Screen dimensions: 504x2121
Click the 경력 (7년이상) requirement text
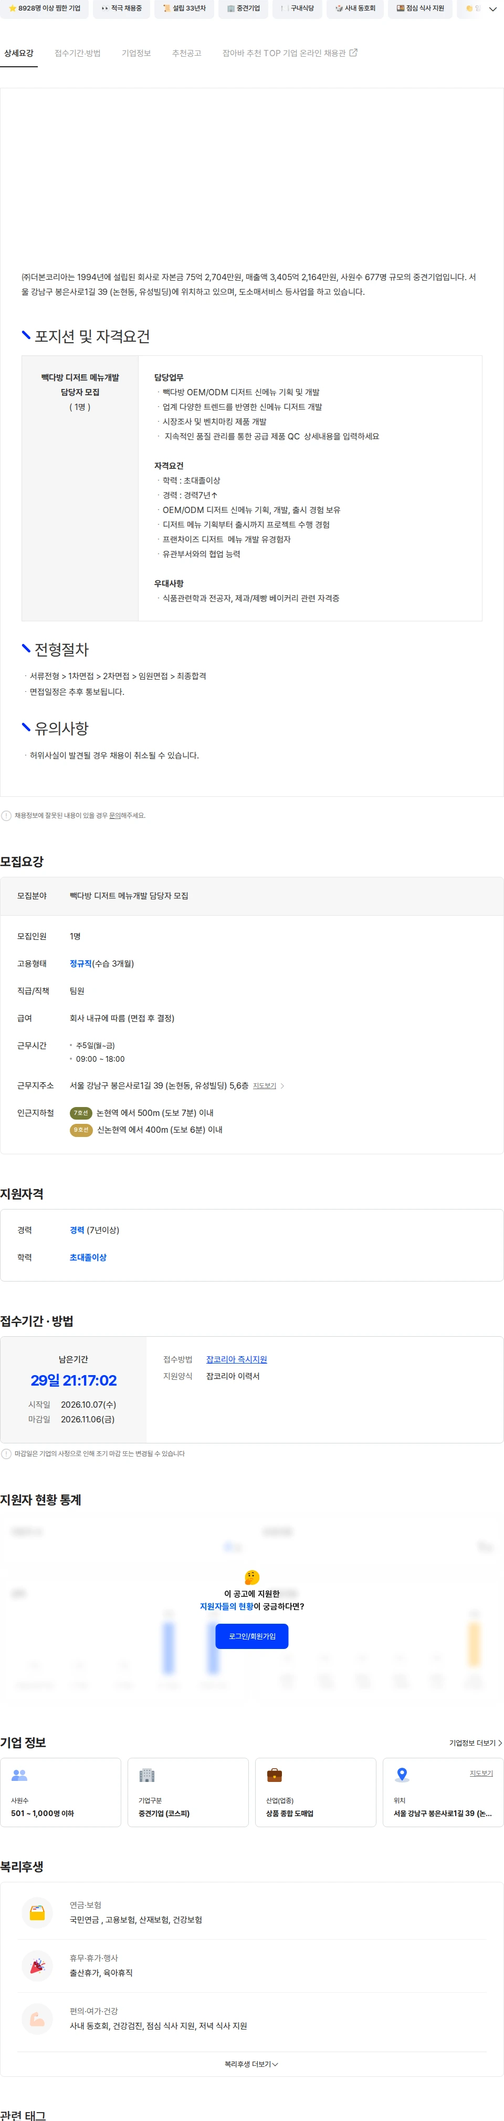coord(94,1230)
